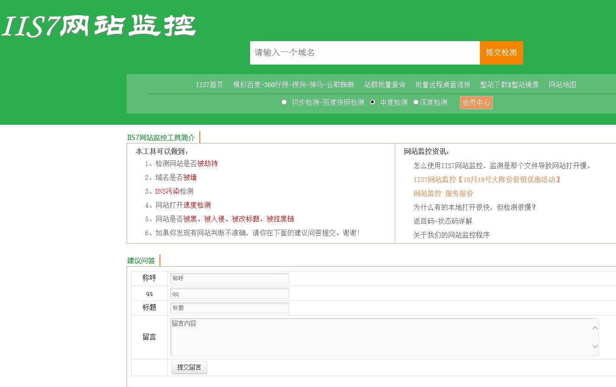
Task: Click the textarea scroll down arrow
Action: 595,346
